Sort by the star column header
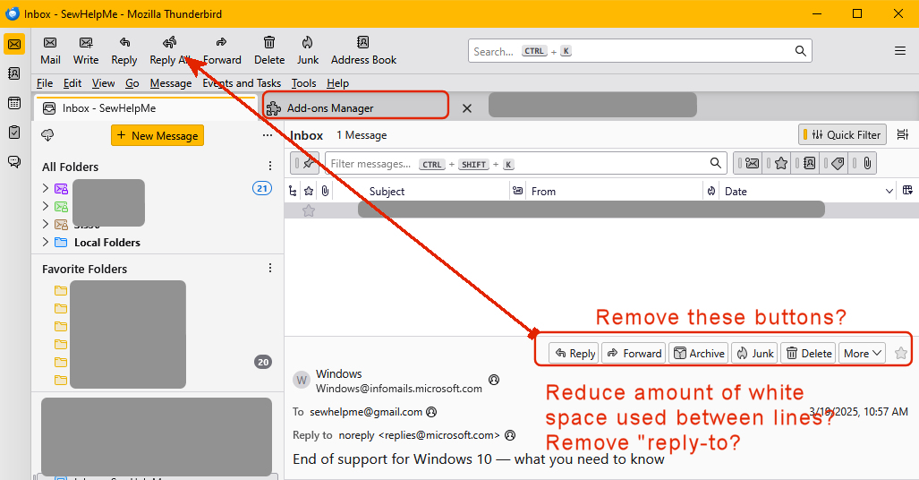This screenshot has width=919, height=480. (x=309, y=191)
